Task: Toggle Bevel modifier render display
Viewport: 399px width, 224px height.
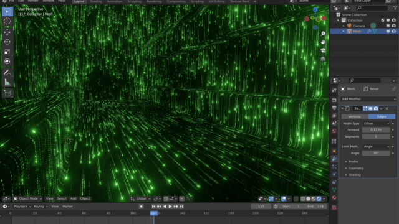Action: pos(376,108)
